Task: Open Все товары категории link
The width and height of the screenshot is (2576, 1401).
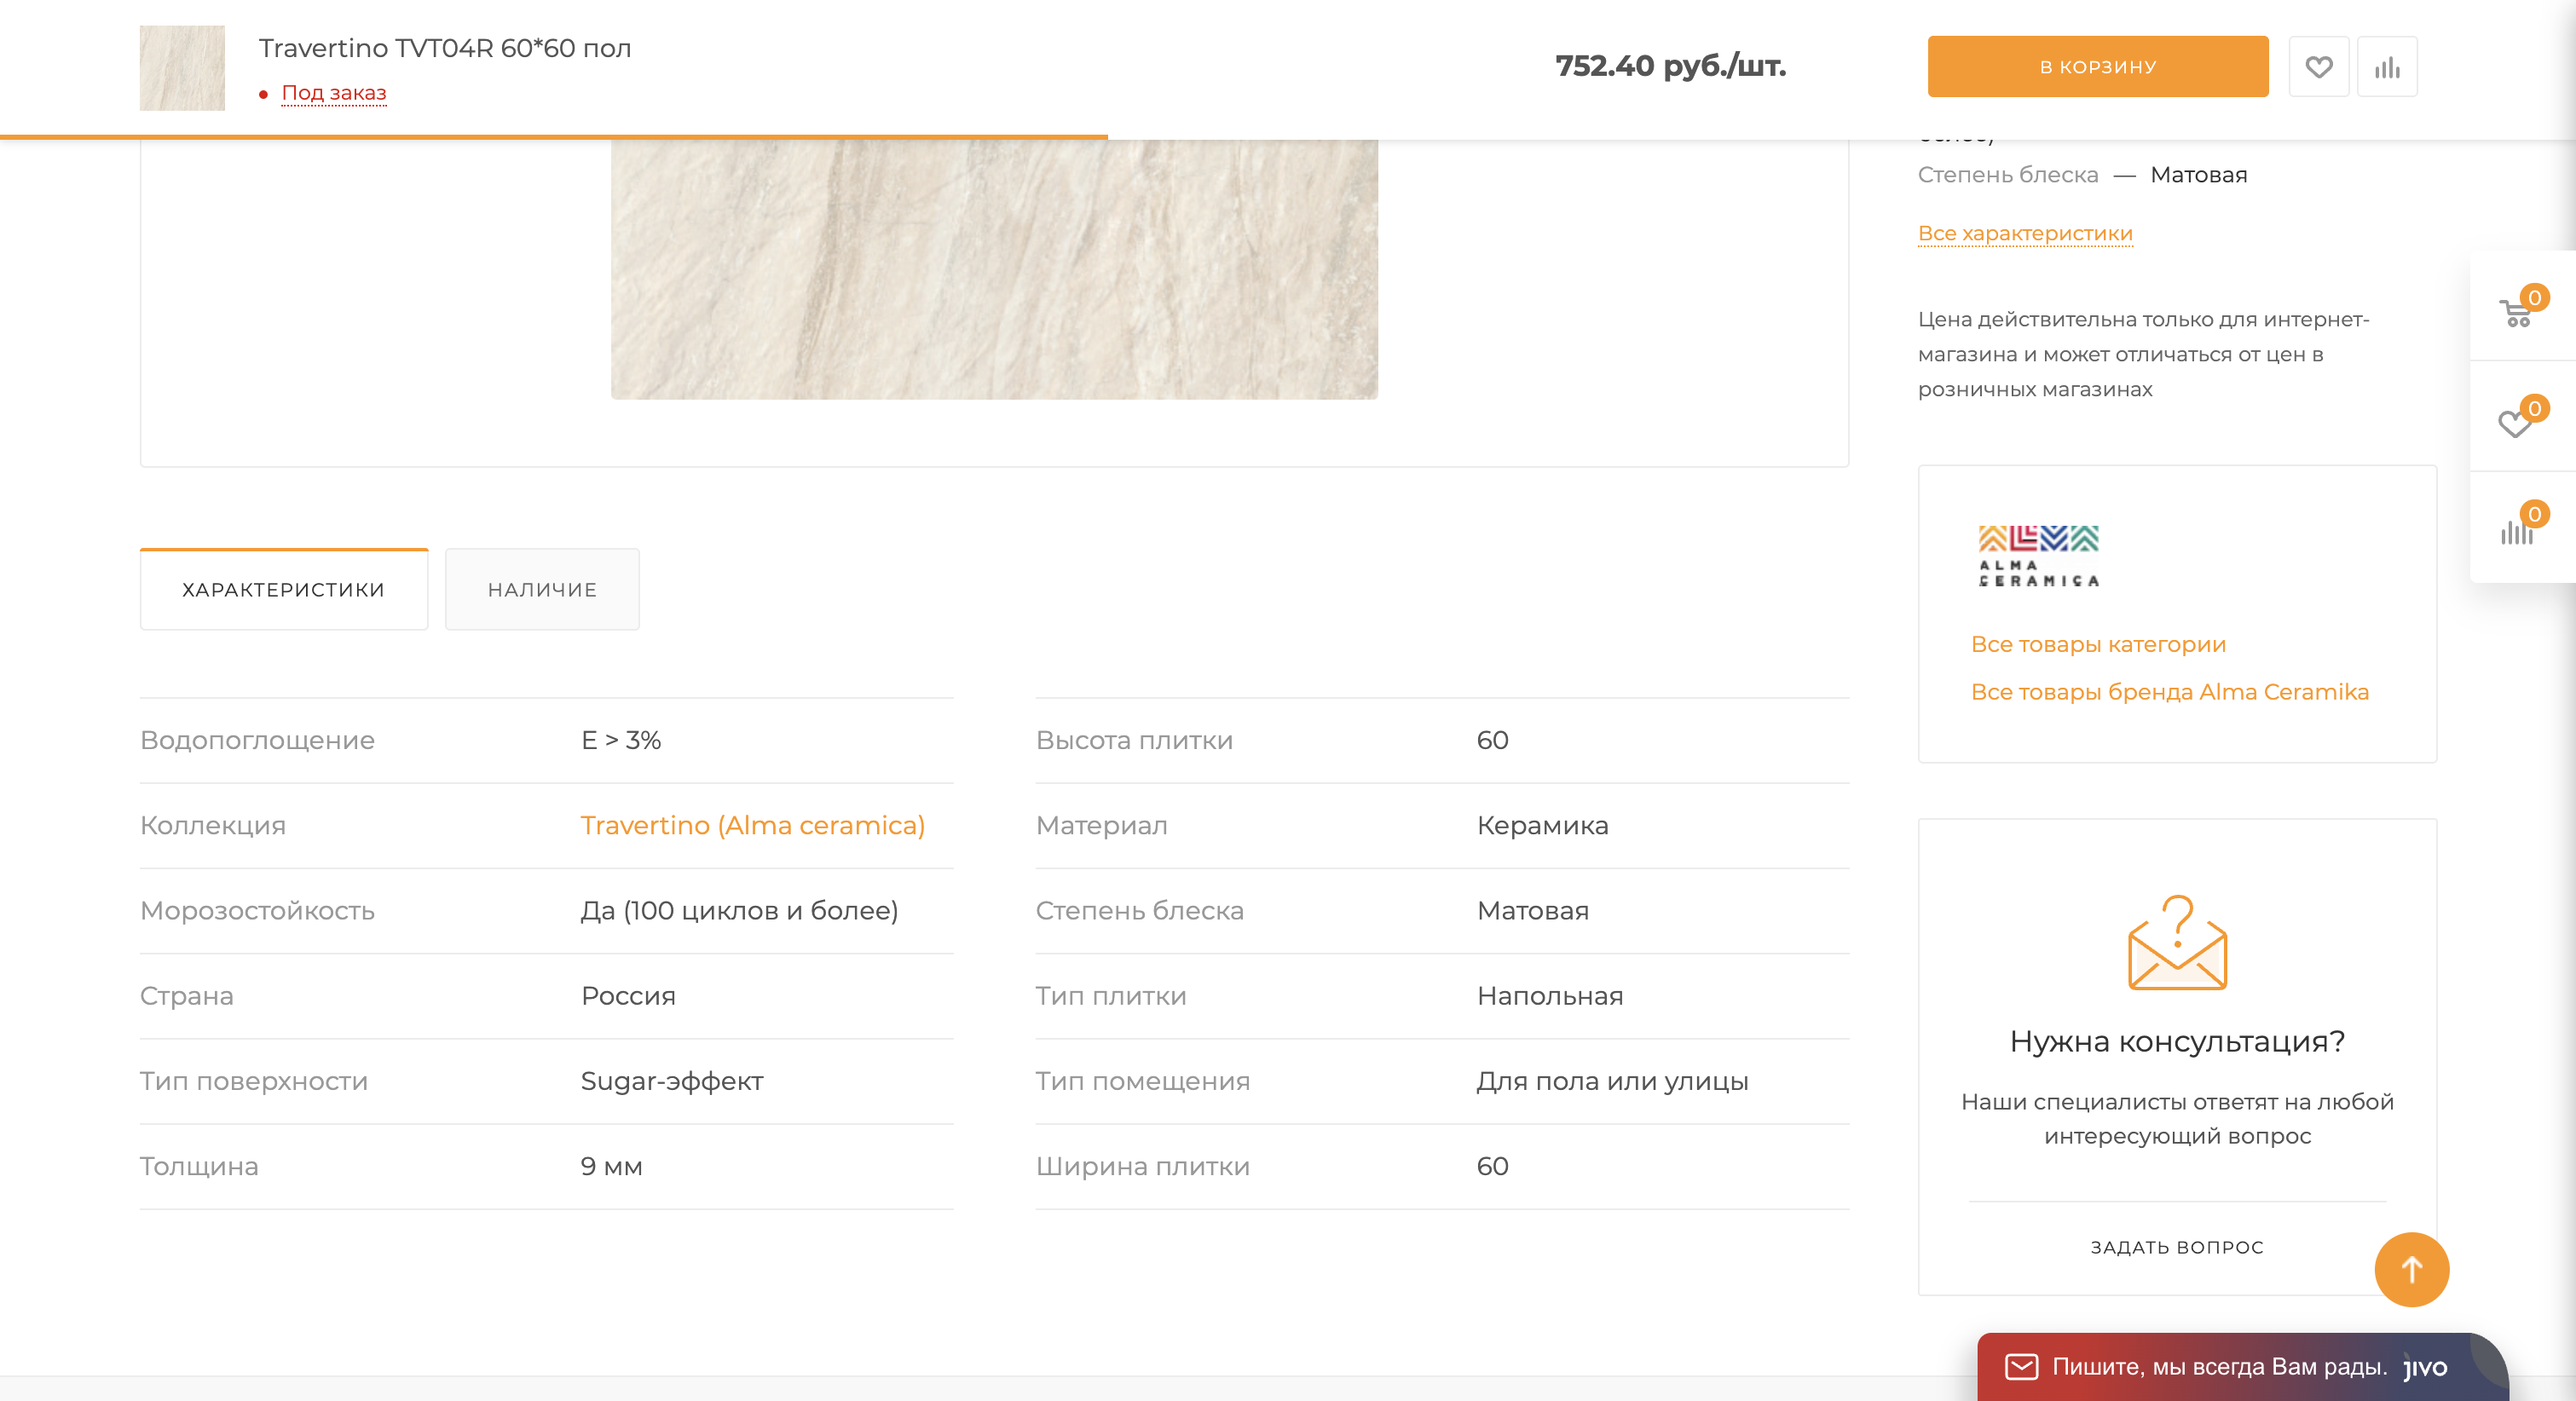Action: tap(2097, 645)
